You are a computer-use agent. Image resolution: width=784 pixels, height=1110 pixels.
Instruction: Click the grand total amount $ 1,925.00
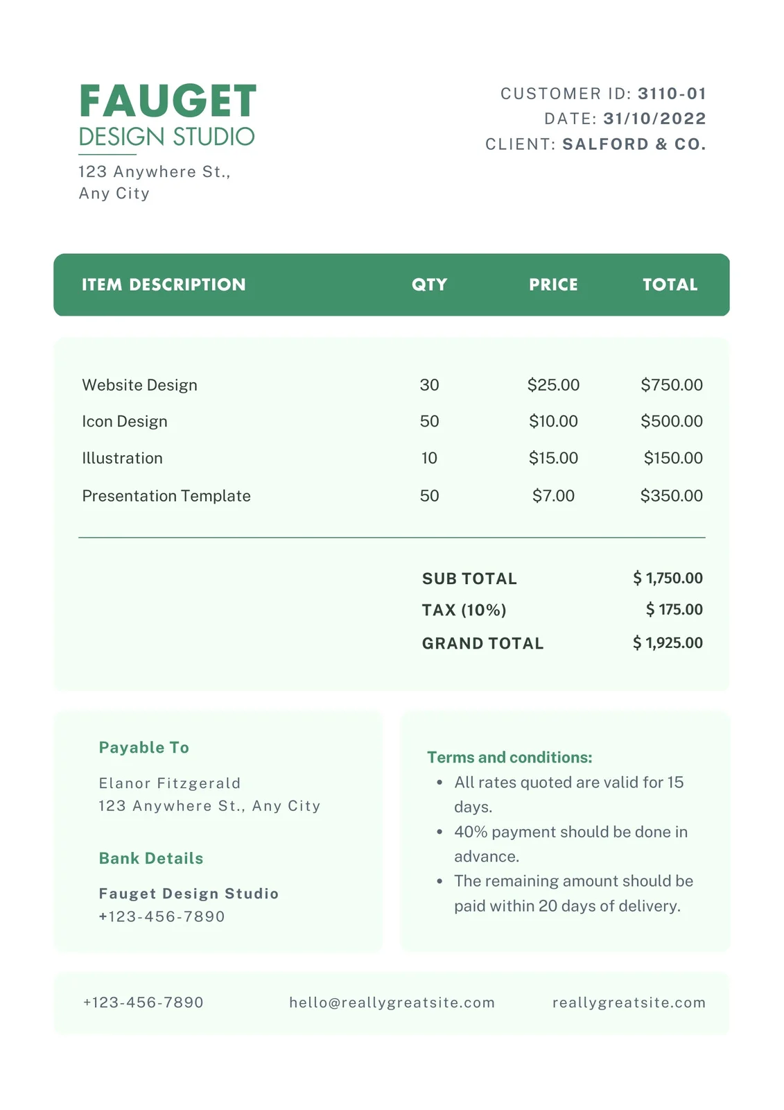[668, 643]
